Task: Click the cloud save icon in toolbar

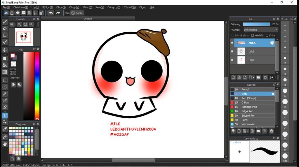Action: pos(6,13)
